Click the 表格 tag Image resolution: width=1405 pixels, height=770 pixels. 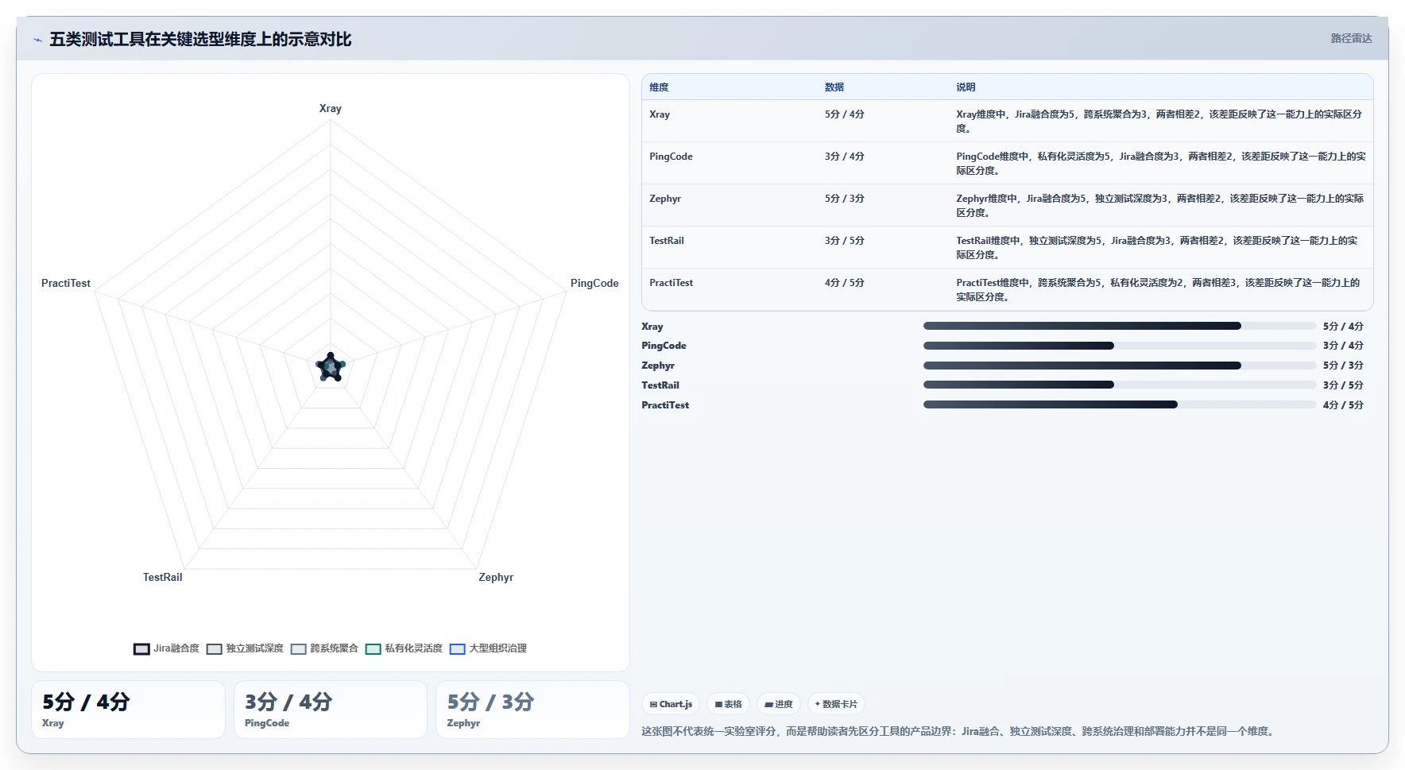[728, 704]
